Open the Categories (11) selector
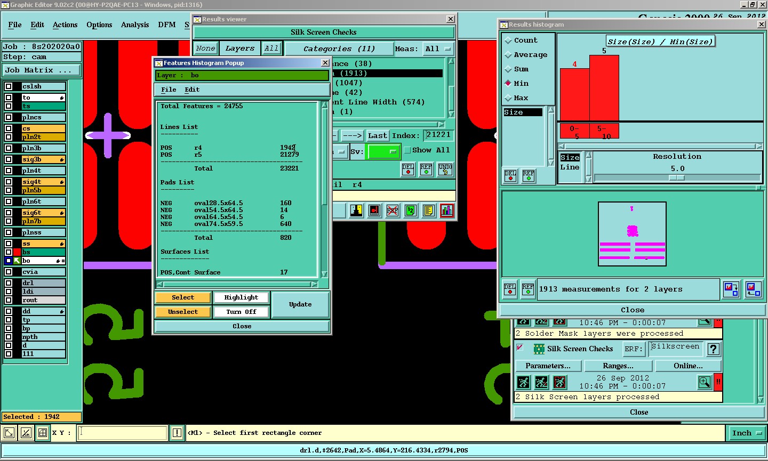 coord(339,49)
